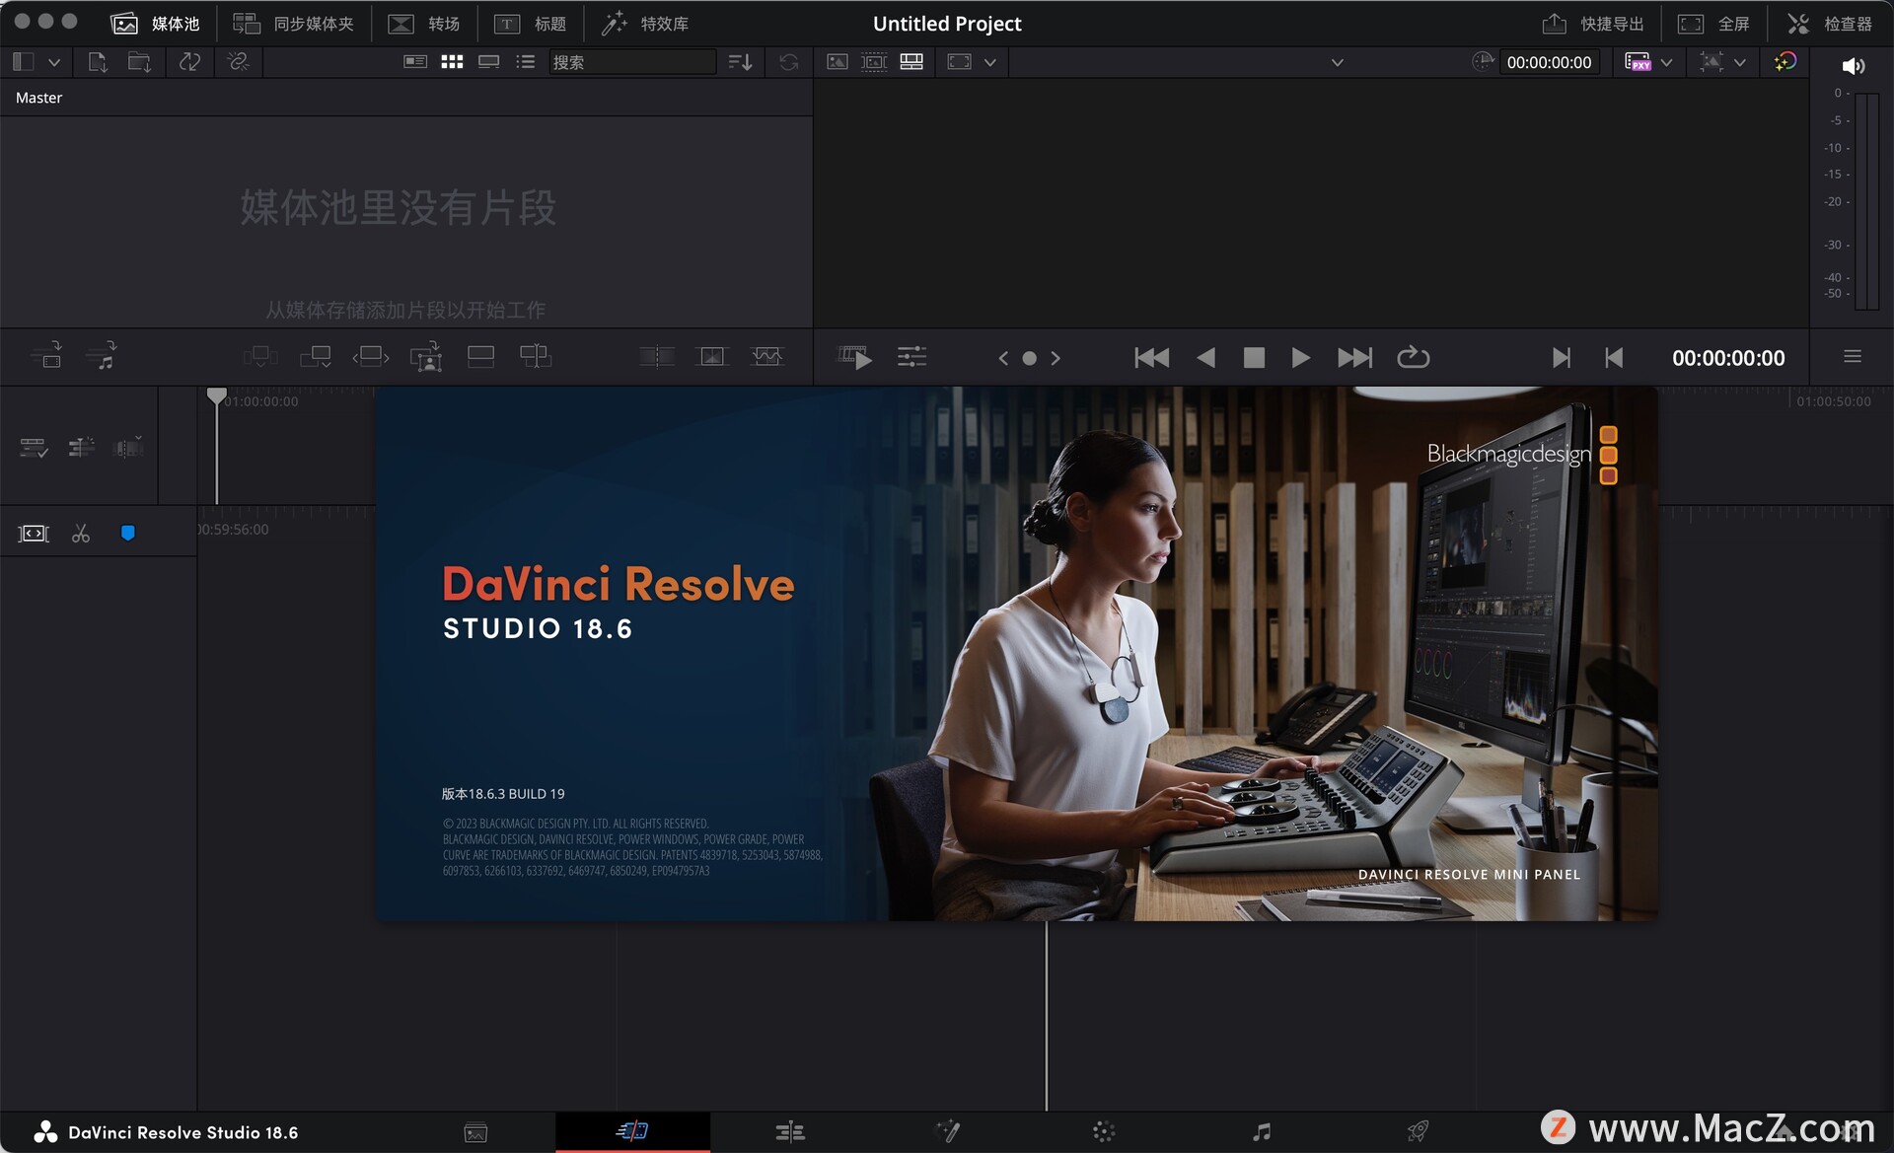The width and height of the screenshot is (1894, 1153).
Task: Play the timeline in reverse
Action: (1205, 357)
